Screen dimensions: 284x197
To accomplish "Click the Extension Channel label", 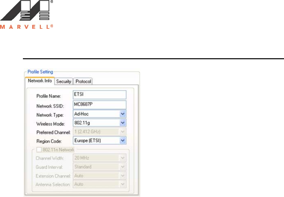I will pyautogui.click(x=53, y=176).
